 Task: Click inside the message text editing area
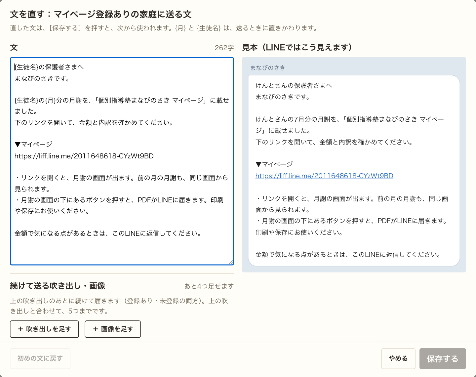point(122,161)
